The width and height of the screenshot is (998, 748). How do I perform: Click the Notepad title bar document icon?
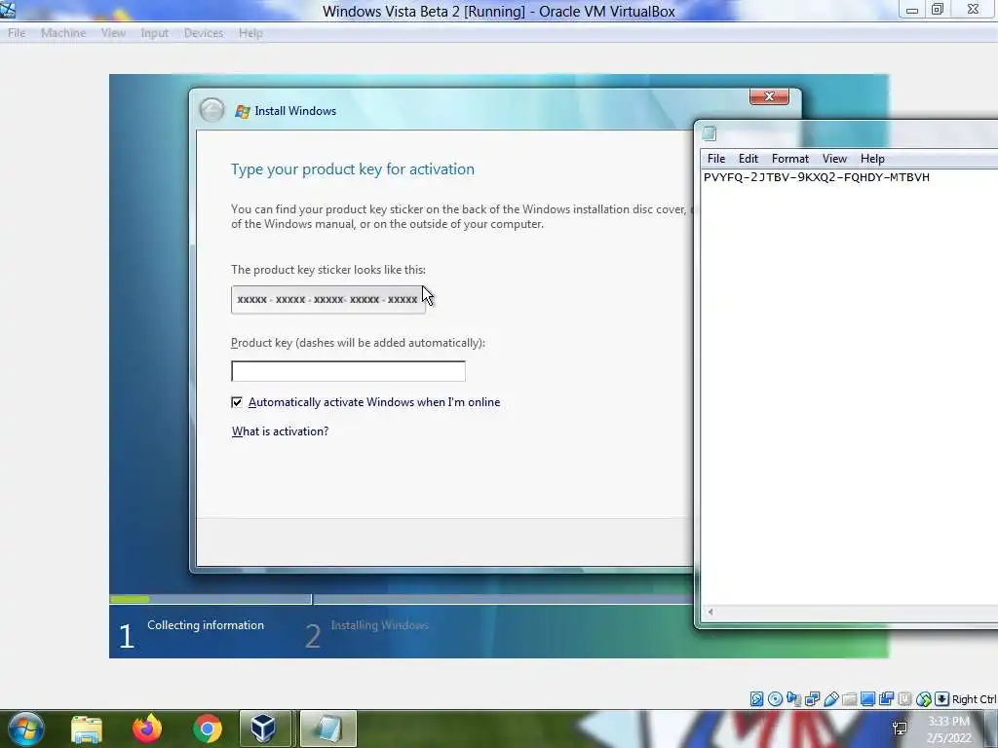(710, 132)
